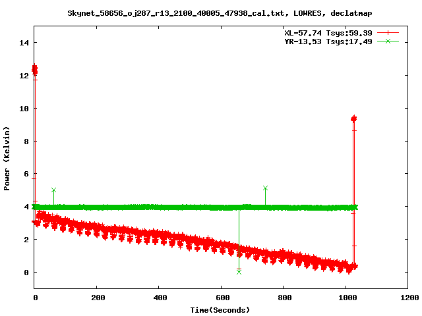Click the x-axis tick label 400
Viewport: 422px width, 316px height.
coord(160,298)
